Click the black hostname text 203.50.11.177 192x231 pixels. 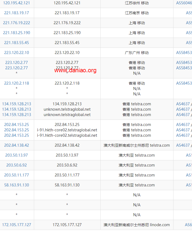67,175
